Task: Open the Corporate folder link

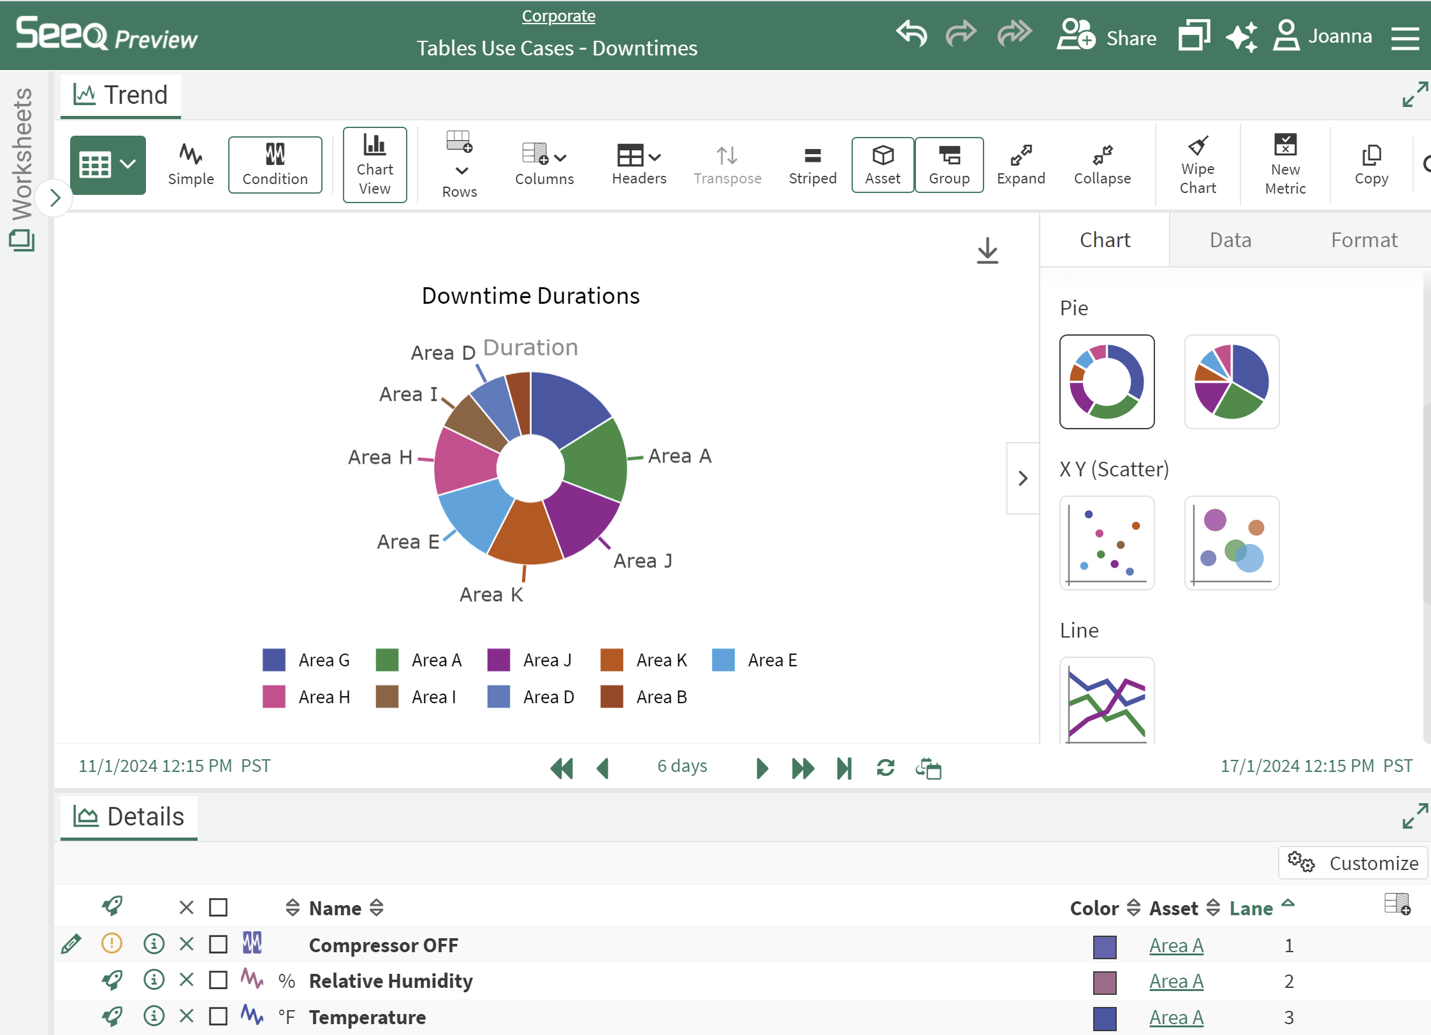Action: coord(558,15)
